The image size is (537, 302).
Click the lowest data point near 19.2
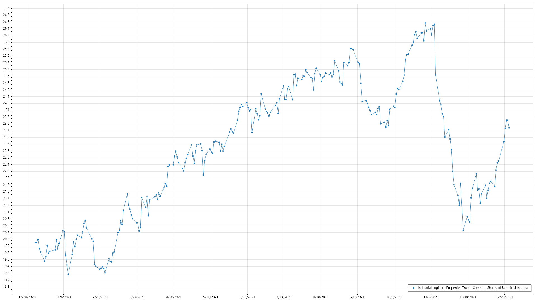[68, 275]
